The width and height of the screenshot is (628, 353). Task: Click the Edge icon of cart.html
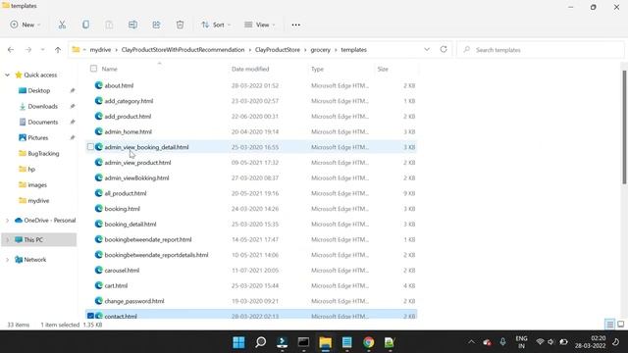[x=98, y=285]
